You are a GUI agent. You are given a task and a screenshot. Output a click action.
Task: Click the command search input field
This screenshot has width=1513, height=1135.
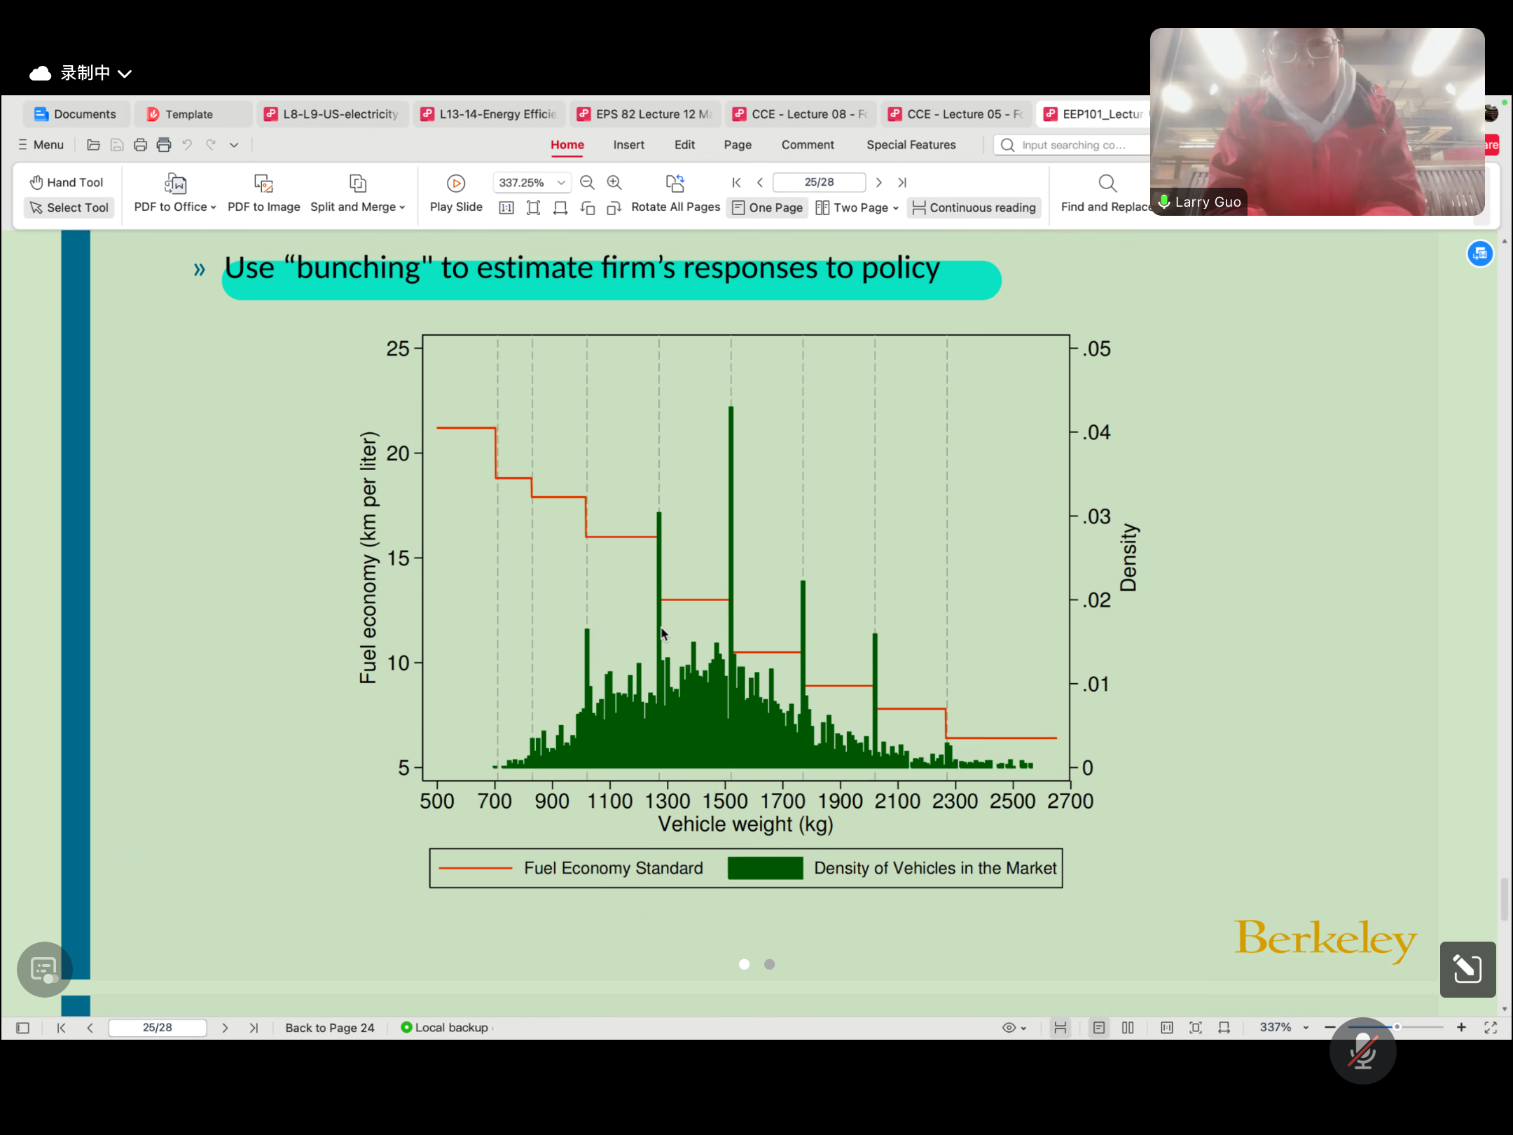pos(1072,145)
